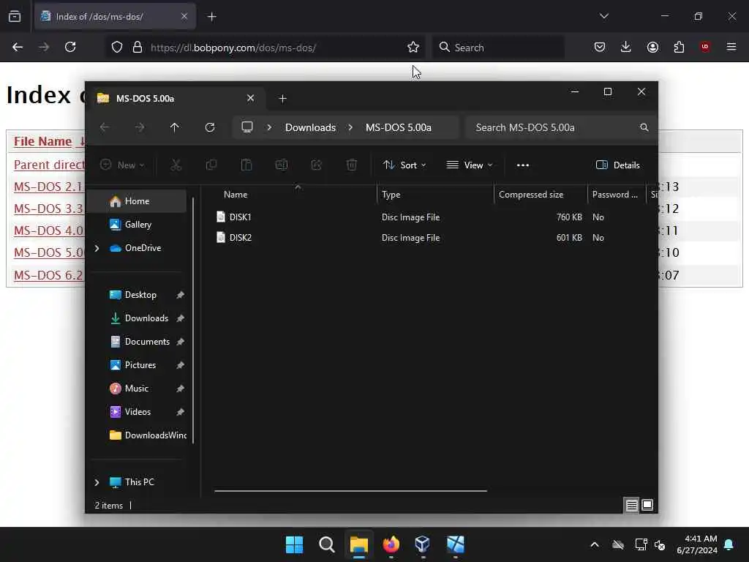749x562 pixels.
Task: Add a new File Explorer tab
Action: coord(283,99)
